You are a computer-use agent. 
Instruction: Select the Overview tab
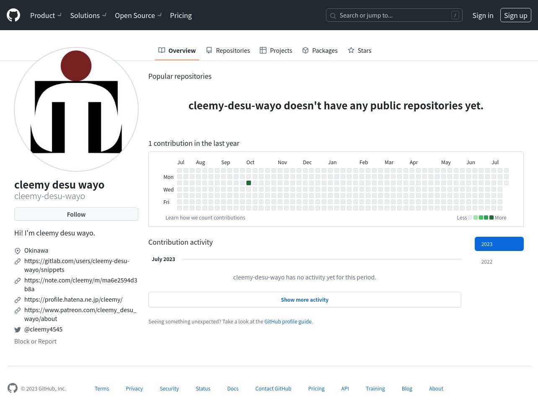[177, 50]
